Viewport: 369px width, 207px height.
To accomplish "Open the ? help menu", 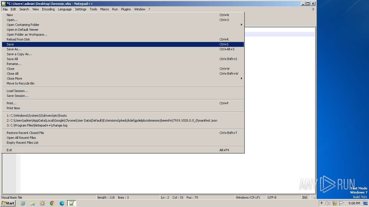I will [x=149, y=9].
